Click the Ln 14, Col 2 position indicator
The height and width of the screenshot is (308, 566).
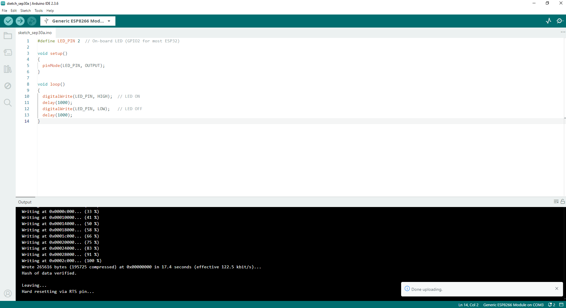(x=468, y=305)
